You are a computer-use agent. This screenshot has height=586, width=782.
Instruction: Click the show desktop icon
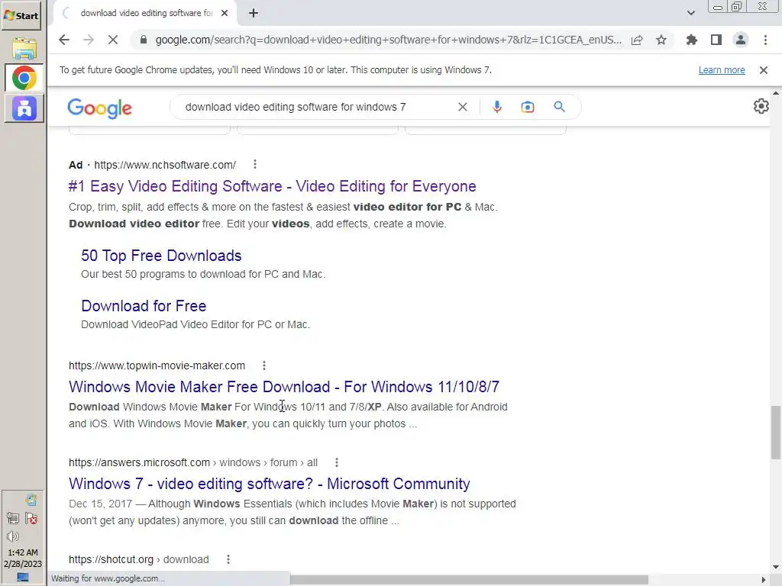click(23, 578)
